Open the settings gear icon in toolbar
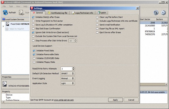Viewport: 169px width, 109px height. [x=163, y=13]
